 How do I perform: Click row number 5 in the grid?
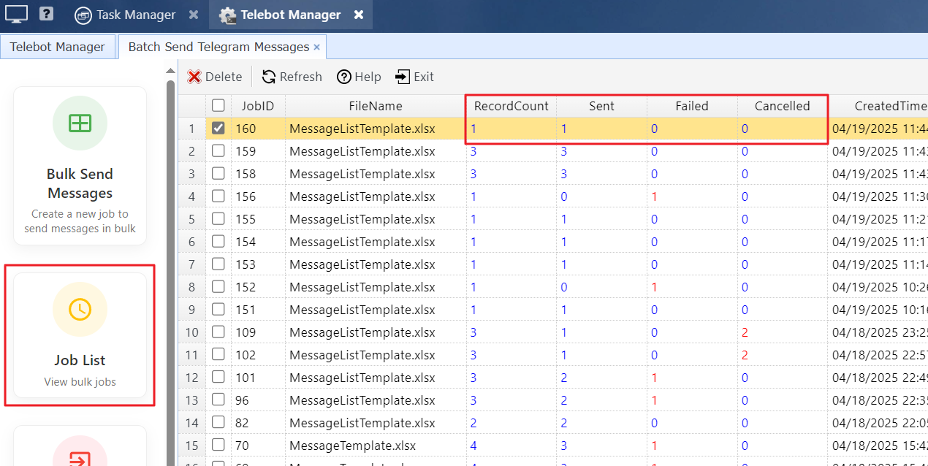(192, 219)
